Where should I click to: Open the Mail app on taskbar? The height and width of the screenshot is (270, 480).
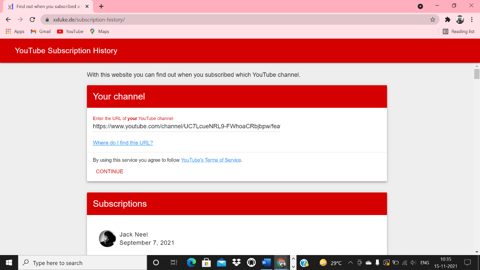tap(222, 263)
